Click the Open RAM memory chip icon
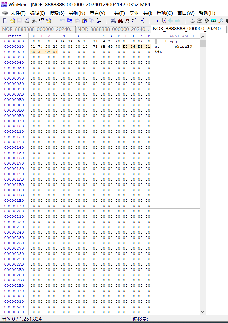 point(206,21)
